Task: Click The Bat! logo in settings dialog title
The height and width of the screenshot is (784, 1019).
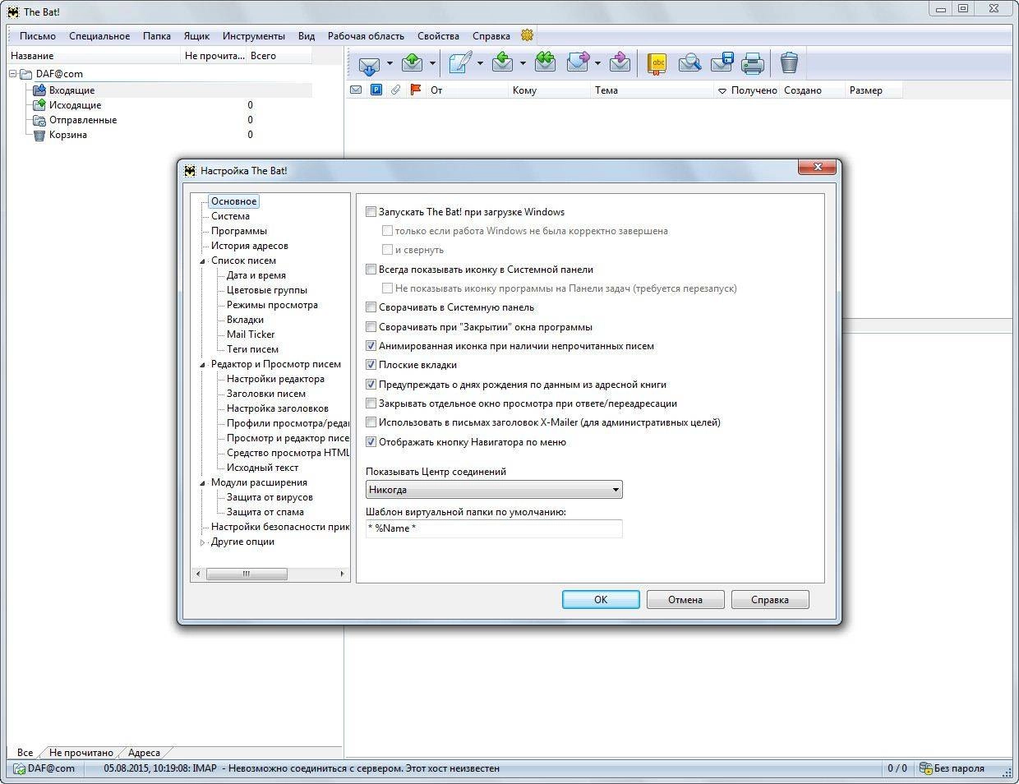Action: click(x=191, y=170)
